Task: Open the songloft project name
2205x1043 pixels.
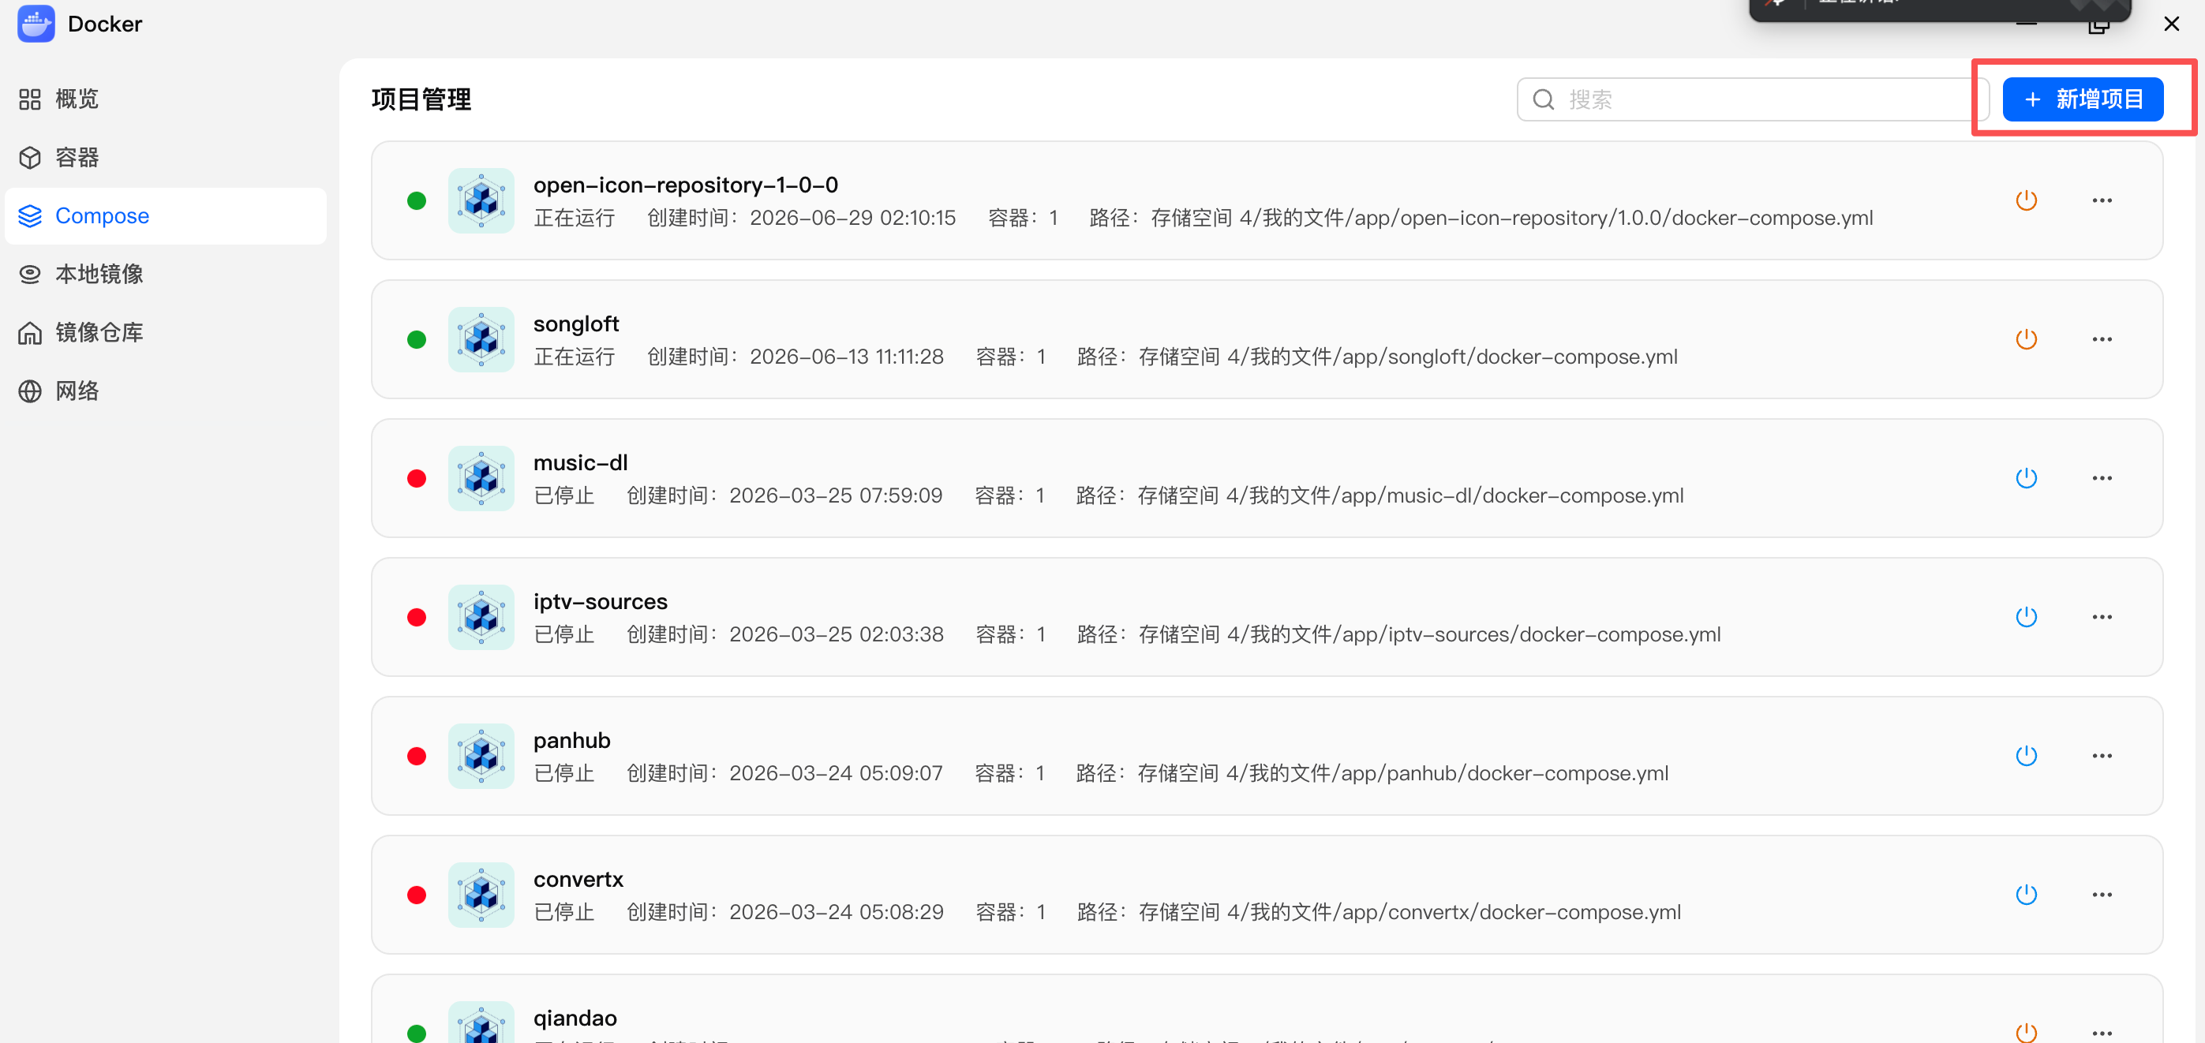Action: [x=576, y=323]
